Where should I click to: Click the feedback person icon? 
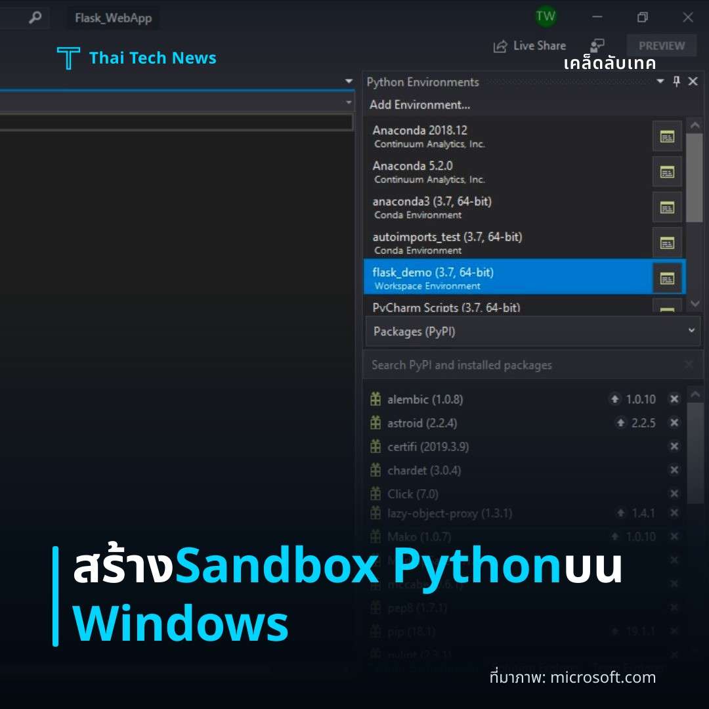(x=597, y=46)
